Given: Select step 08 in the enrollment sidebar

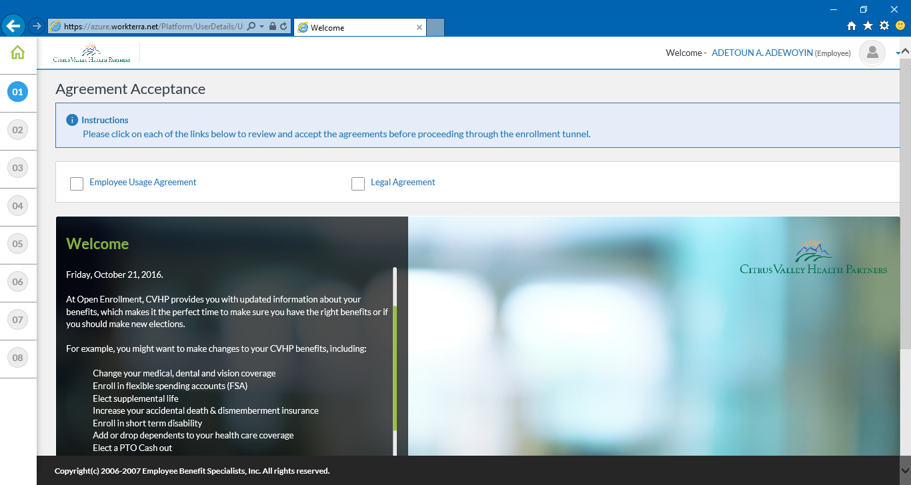Looking at the screenshot, I should (x=17, y=358).
